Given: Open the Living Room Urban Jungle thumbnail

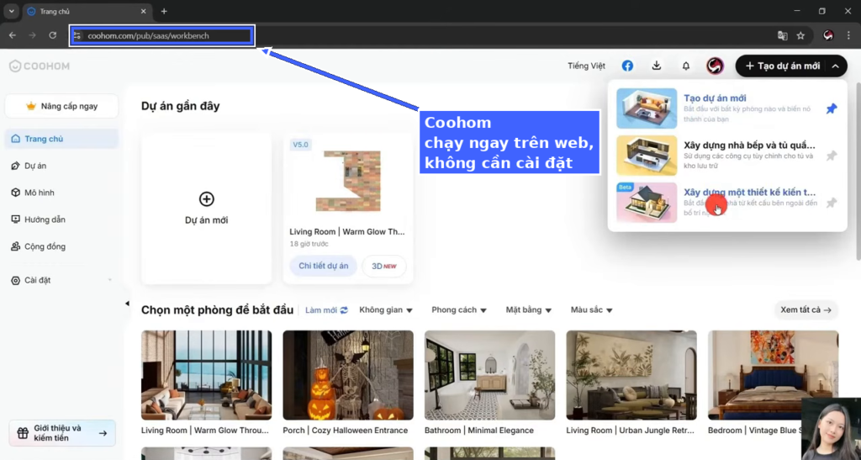Looking at the screenshot, I should pyautogui.click(x=631, y=375).
